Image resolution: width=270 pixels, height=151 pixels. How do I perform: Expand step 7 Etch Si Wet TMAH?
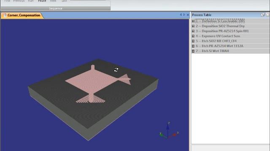click(193, 51)
